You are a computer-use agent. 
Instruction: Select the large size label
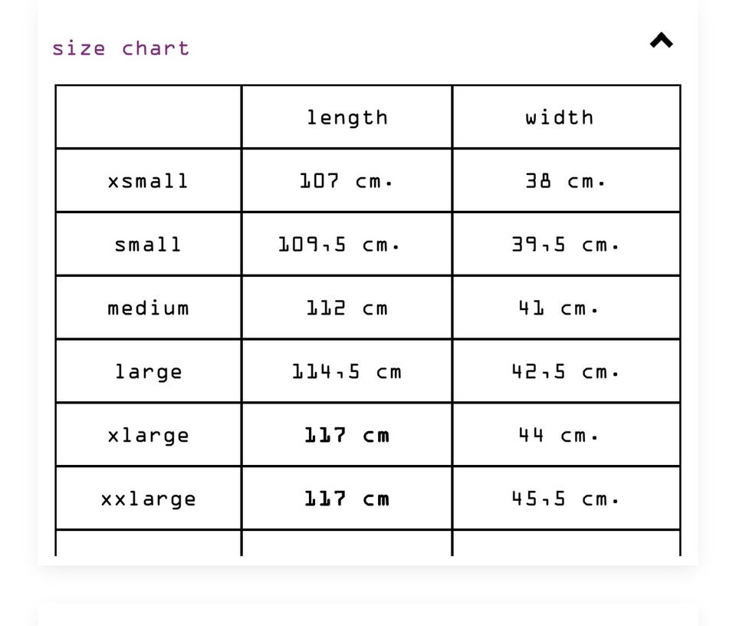click(148, 372)
